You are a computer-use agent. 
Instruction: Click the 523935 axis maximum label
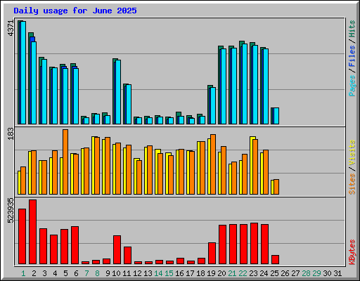(x=11, y=211)
